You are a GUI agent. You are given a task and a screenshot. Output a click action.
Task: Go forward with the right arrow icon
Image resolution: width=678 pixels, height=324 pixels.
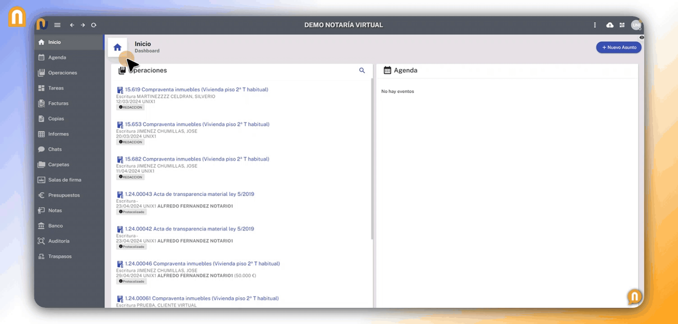pos(83,25)
